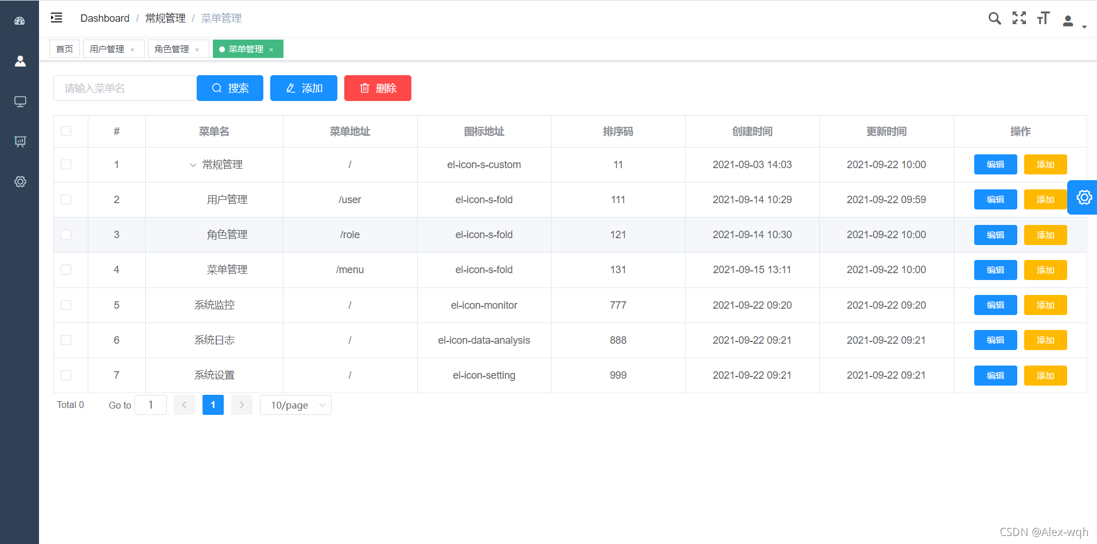Go to previous page arrow

(x=184, y=405)
